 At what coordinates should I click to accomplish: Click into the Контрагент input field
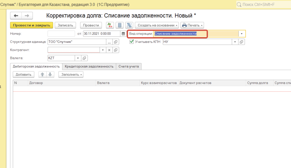(74, 50)
